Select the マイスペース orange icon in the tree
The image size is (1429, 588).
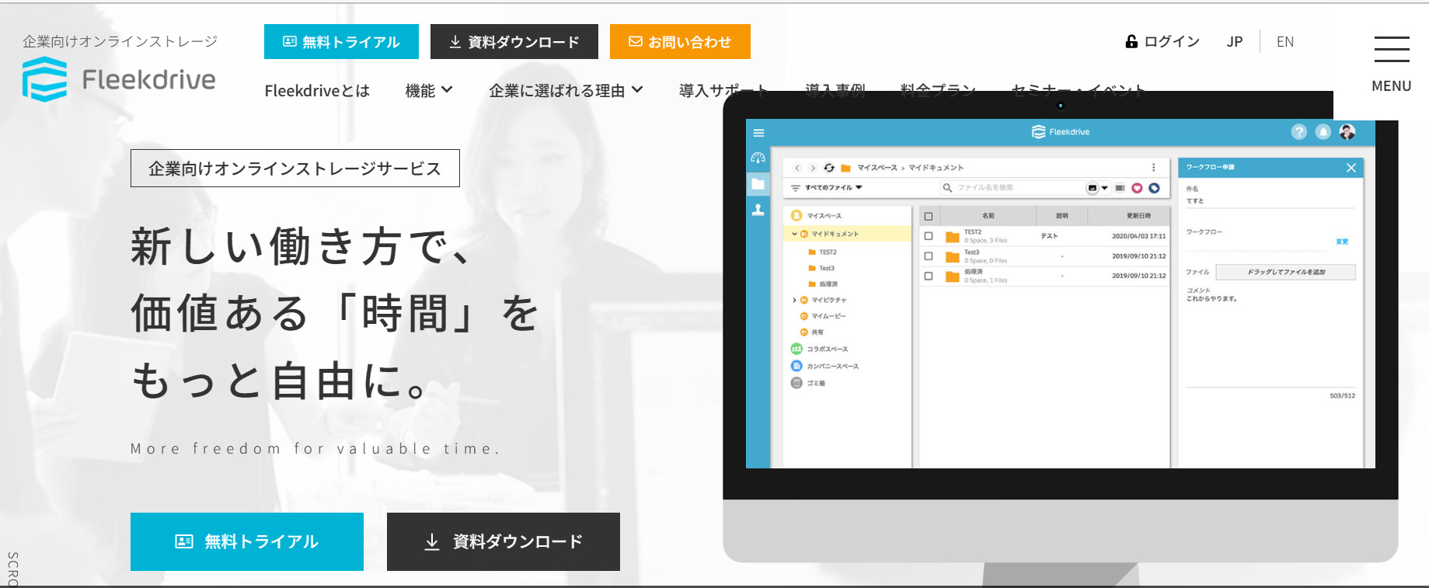click(796, 216)
